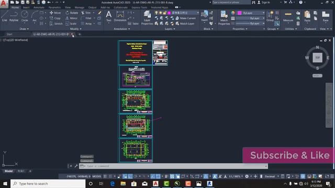The height and width of the screenshot is (188, 335).
Task: Click the Erase tool icon
Action: (99, 13)
